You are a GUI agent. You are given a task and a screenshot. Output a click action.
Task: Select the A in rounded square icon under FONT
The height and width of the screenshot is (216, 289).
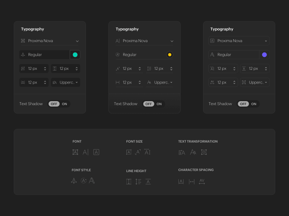pyautogui.click(x=96, y=152)
